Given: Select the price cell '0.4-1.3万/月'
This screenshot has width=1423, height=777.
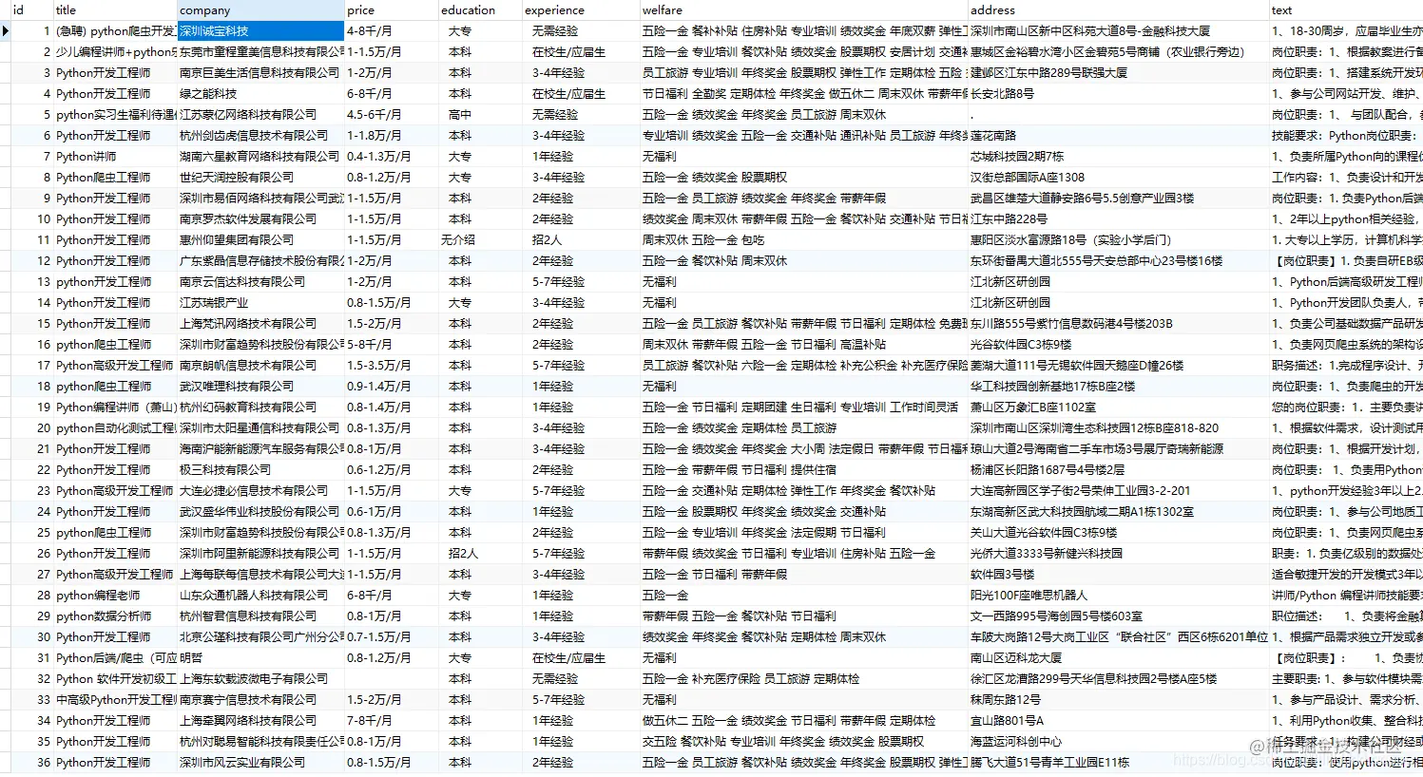Looking at the screenshot, I should point(392,157).
